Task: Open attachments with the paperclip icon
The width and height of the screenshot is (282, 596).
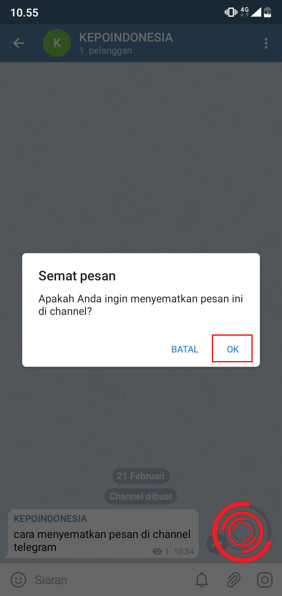Action: coord(233,580)
